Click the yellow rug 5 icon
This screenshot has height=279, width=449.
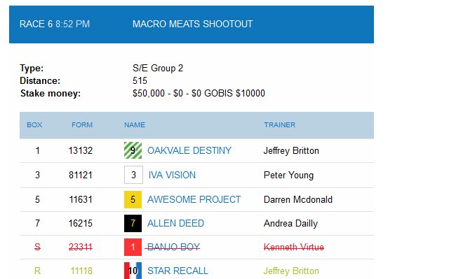coord(133,199)
